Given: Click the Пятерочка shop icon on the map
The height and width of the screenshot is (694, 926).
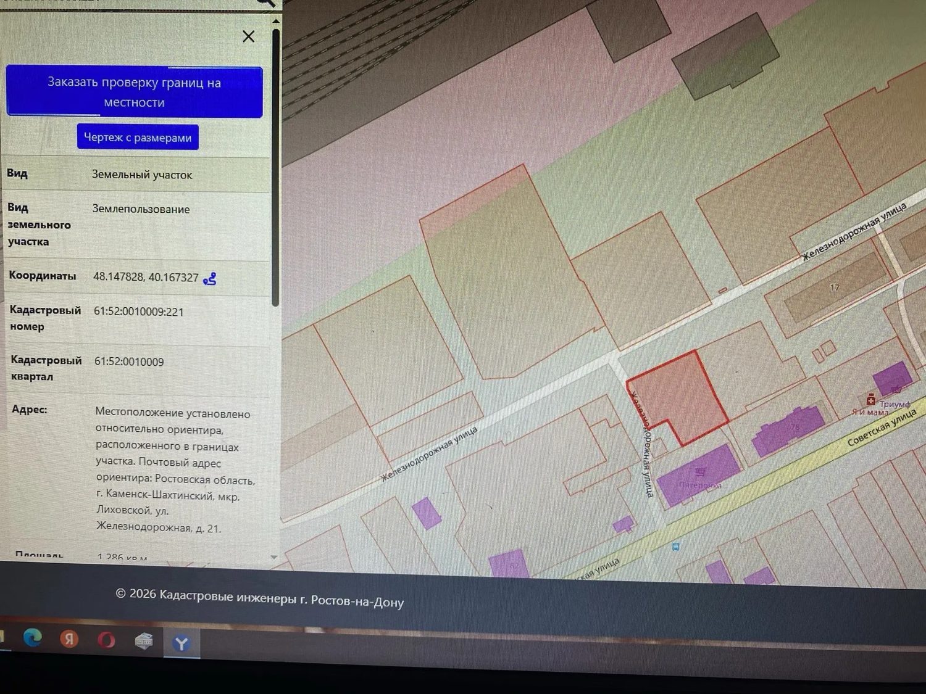Looking at the screenshot, I should 701,473.
